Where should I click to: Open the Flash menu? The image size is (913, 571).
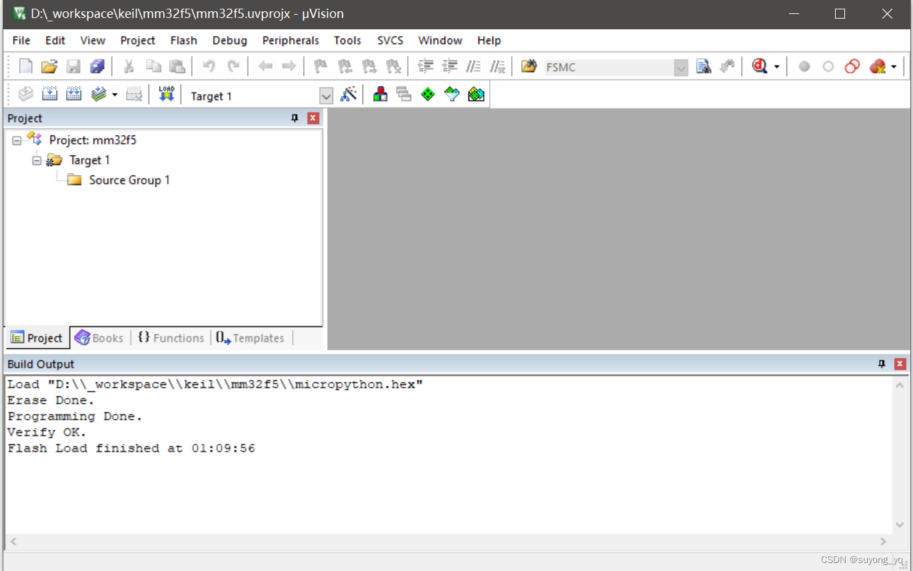(x=183, y=40)
